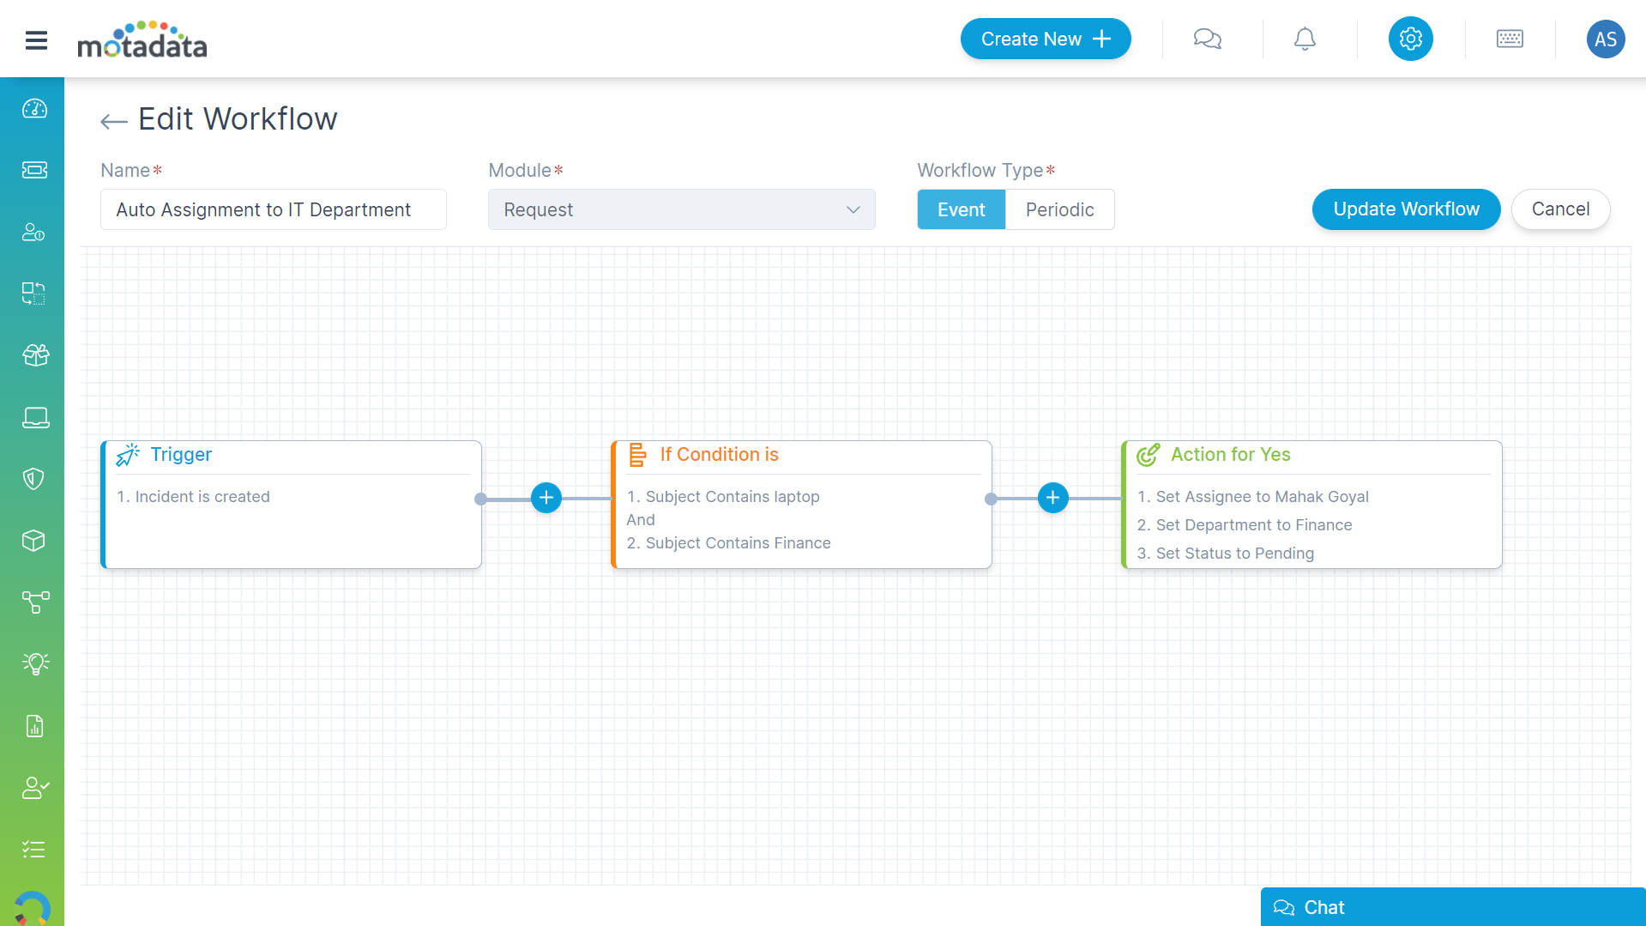Open the ticket requests icon in sidebar
This screenshot has width=1646, height=926.
click(x=34, y=170)
